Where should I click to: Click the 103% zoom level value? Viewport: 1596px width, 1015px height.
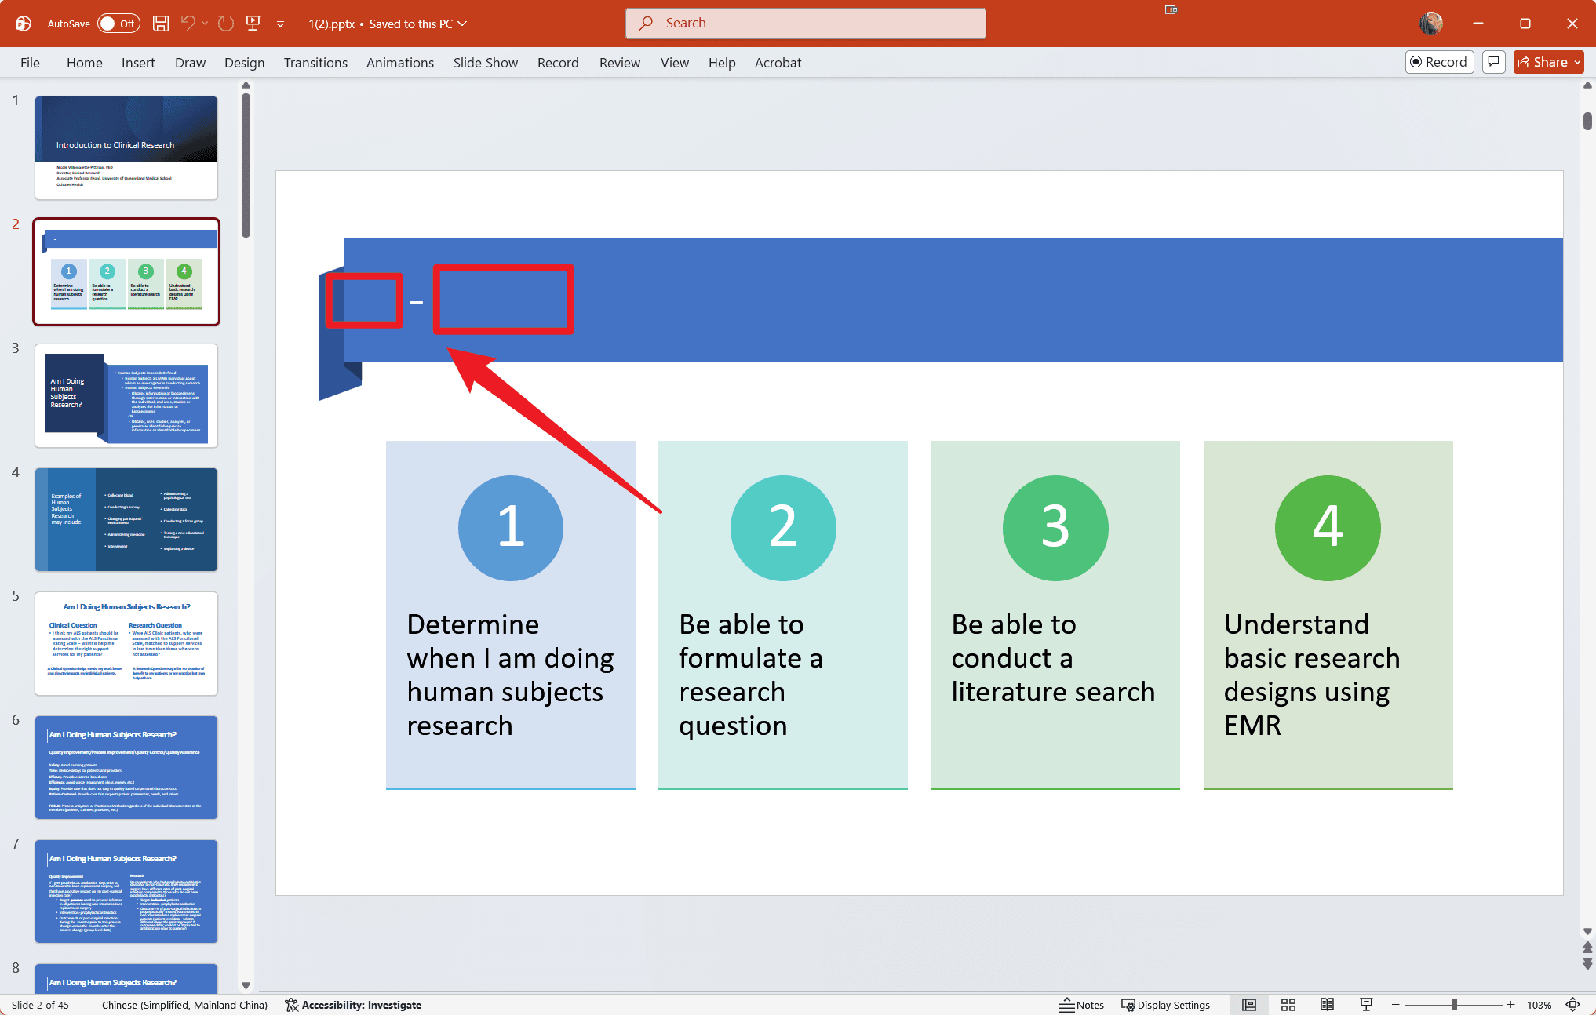[1540, 1005]
